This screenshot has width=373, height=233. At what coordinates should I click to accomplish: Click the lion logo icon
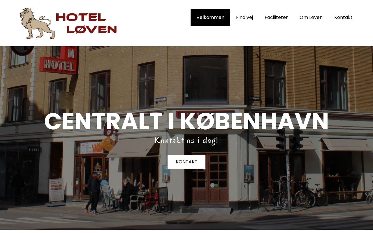[x=37, y=24]
